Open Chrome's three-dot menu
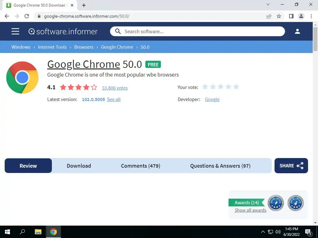 pos(311,16)
